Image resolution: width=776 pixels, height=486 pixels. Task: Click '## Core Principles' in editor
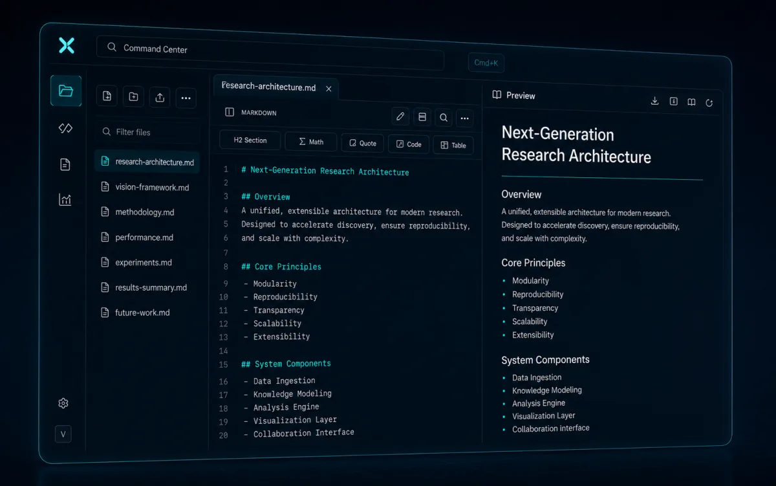tap(281, 267)
